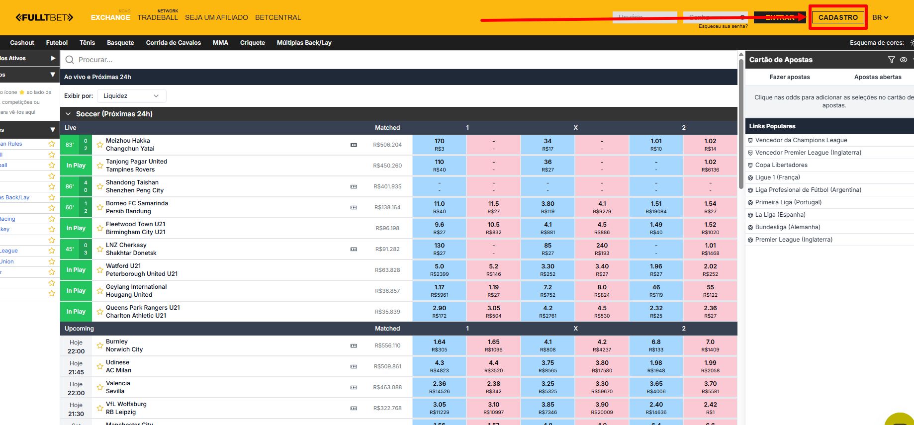Click the cashout icon in Burnley row
This screenshot has height=425, width=914.
[354, 345]
